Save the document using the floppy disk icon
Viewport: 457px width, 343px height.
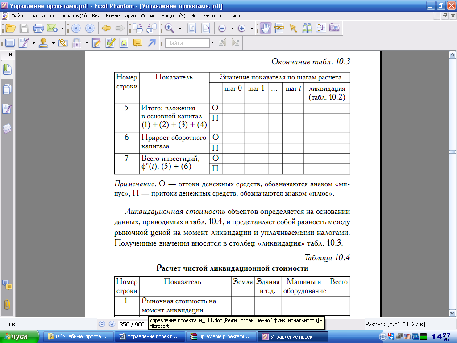pyautogui.click(x=24, y=28)
